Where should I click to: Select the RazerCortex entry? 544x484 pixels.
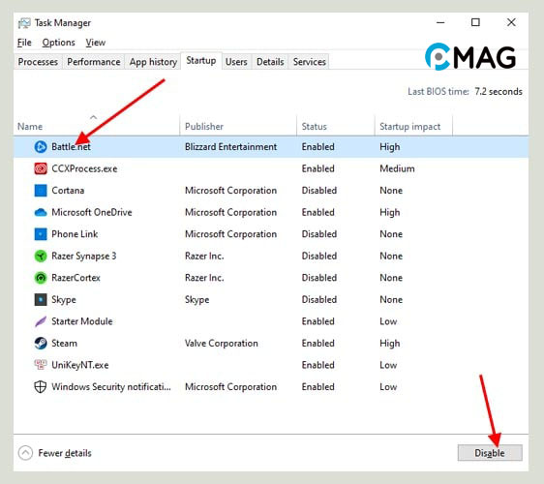pyautogui.click(x=76, y=278)
